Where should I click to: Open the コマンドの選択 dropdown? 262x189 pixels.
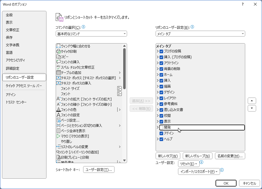coord(91,34)
